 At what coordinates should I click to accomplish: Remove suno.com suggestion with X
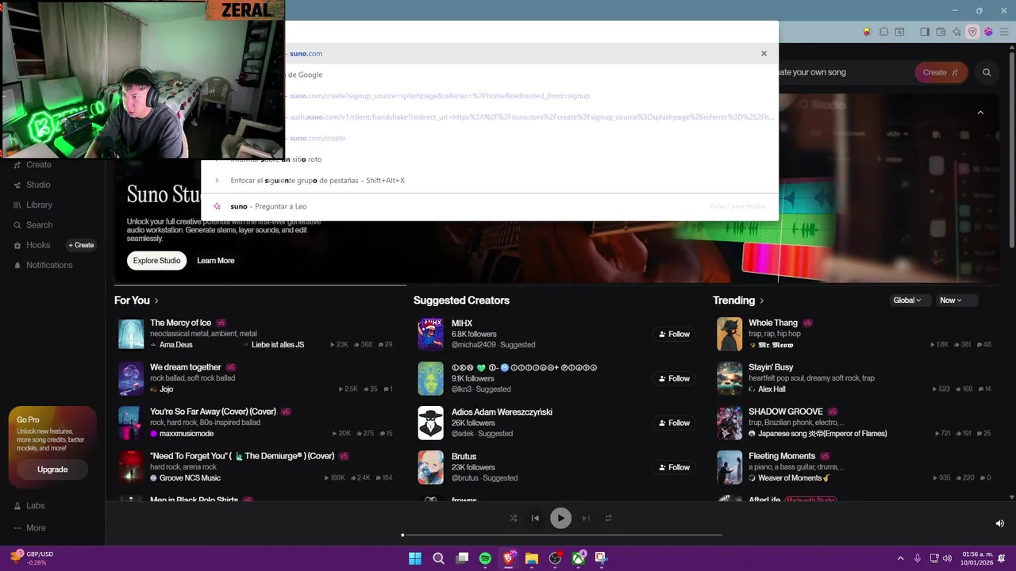764,53
